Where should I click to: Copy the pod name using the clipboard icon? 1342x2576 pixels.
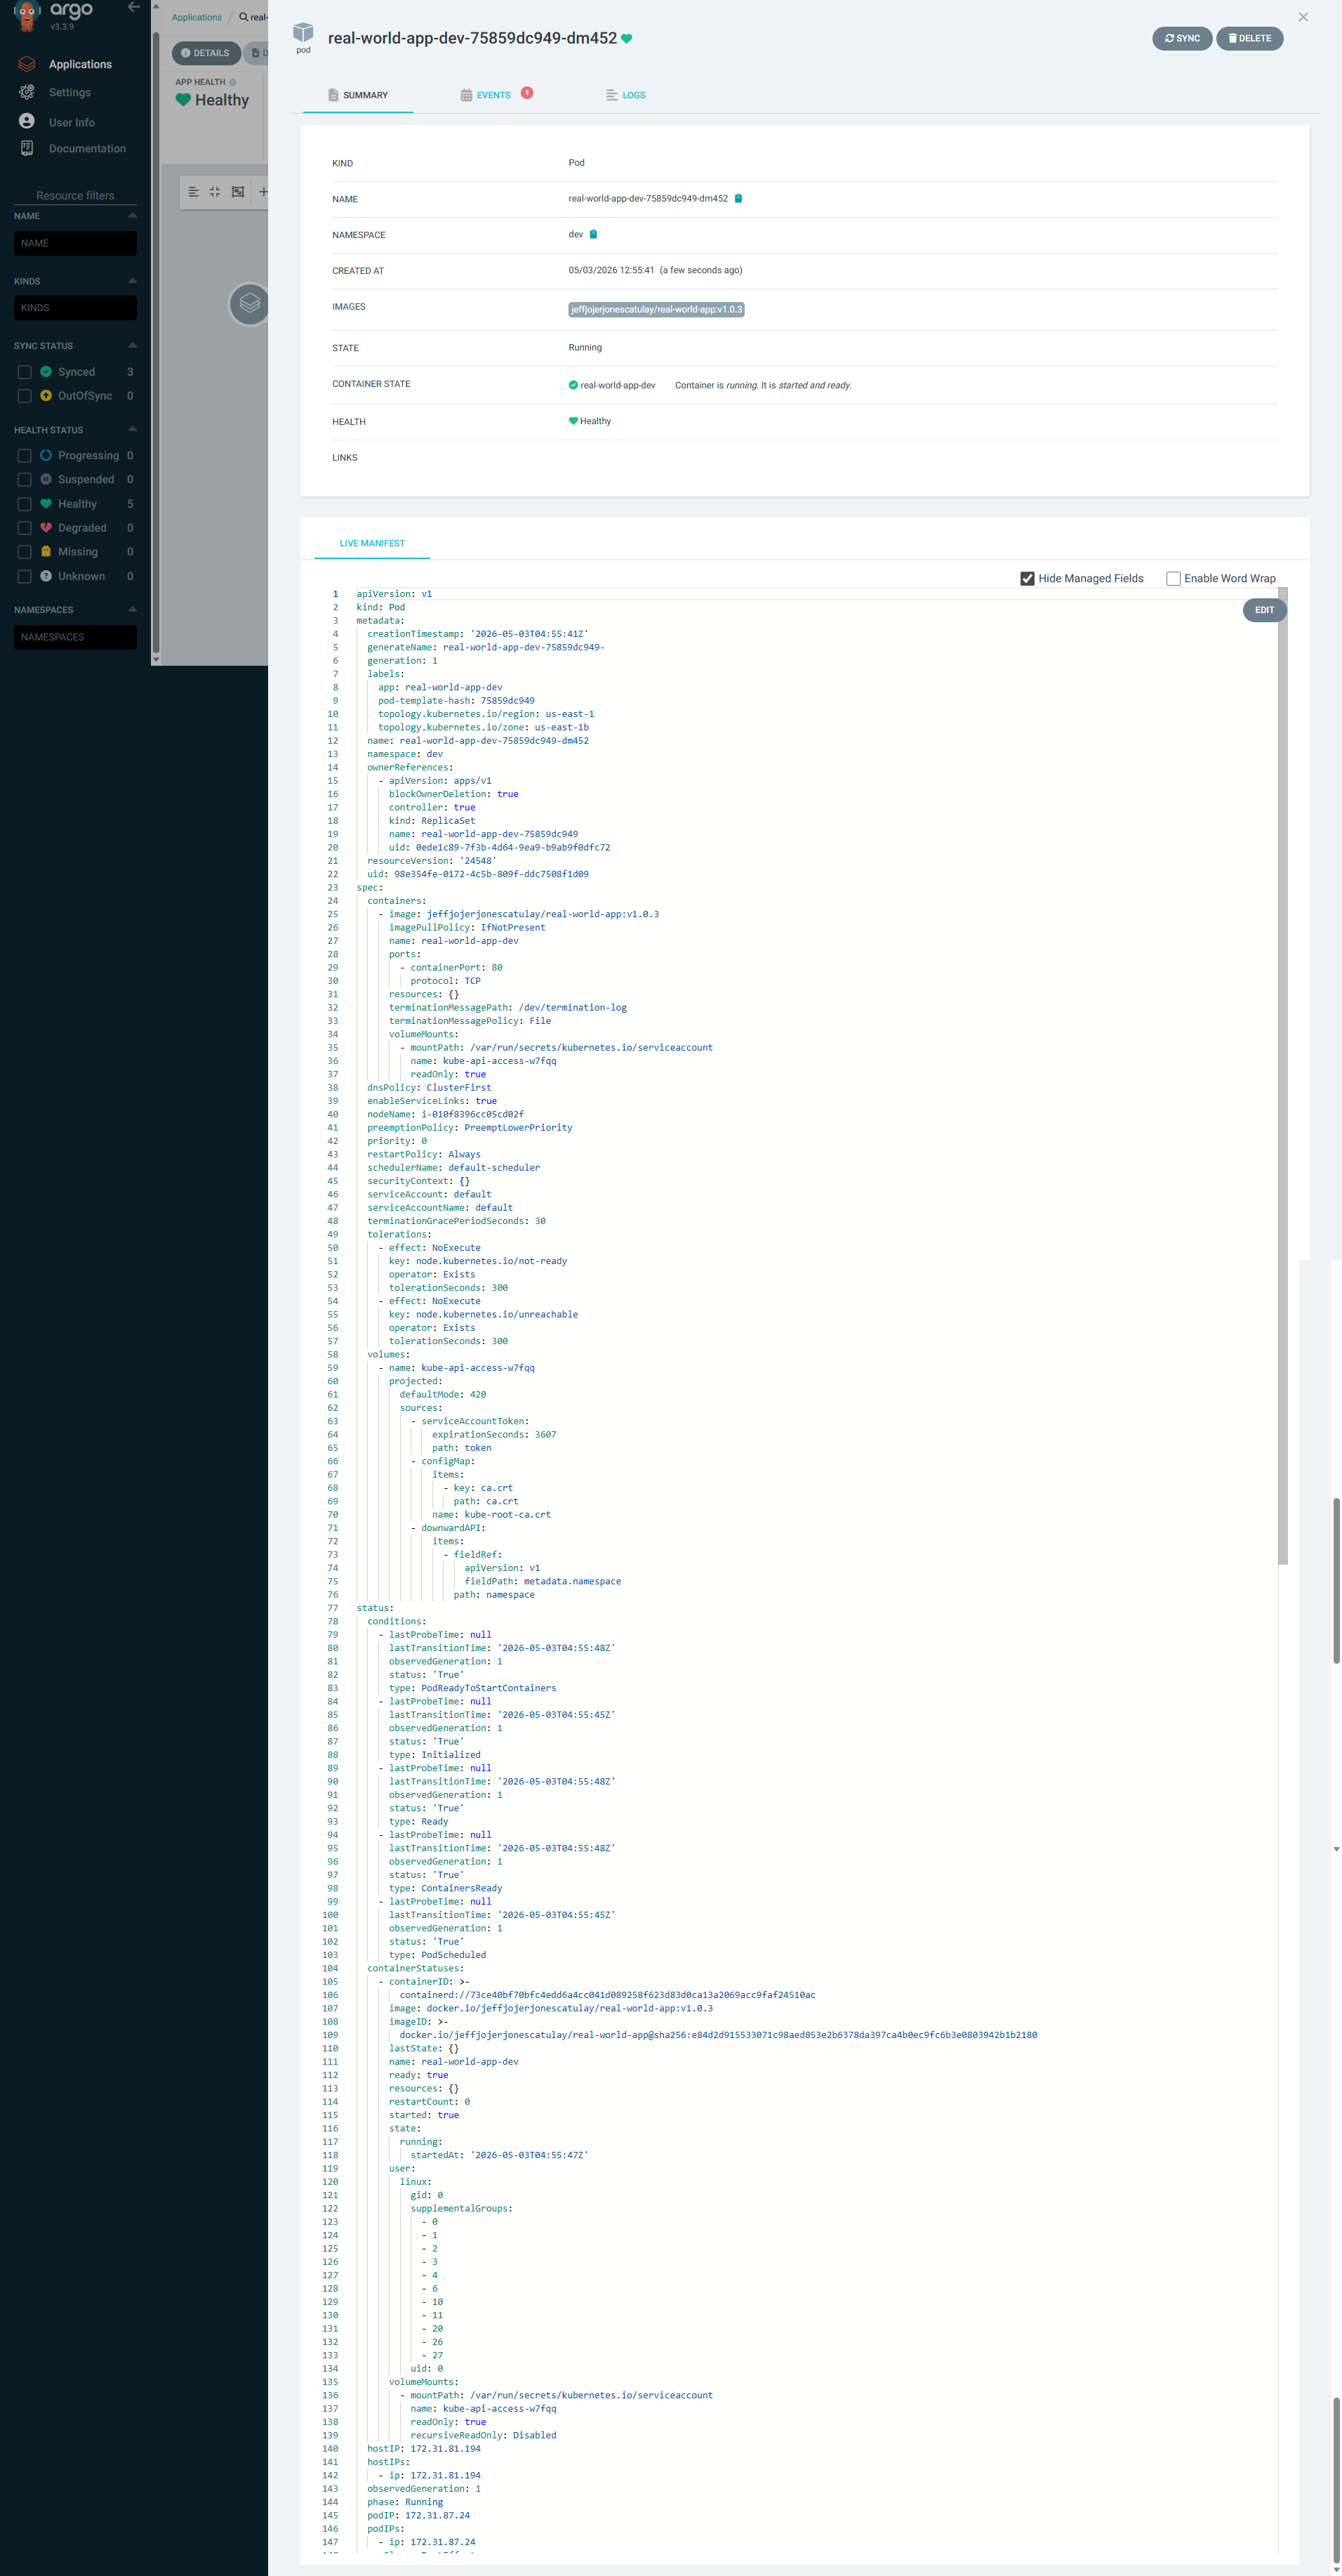[x=738, y=198]
